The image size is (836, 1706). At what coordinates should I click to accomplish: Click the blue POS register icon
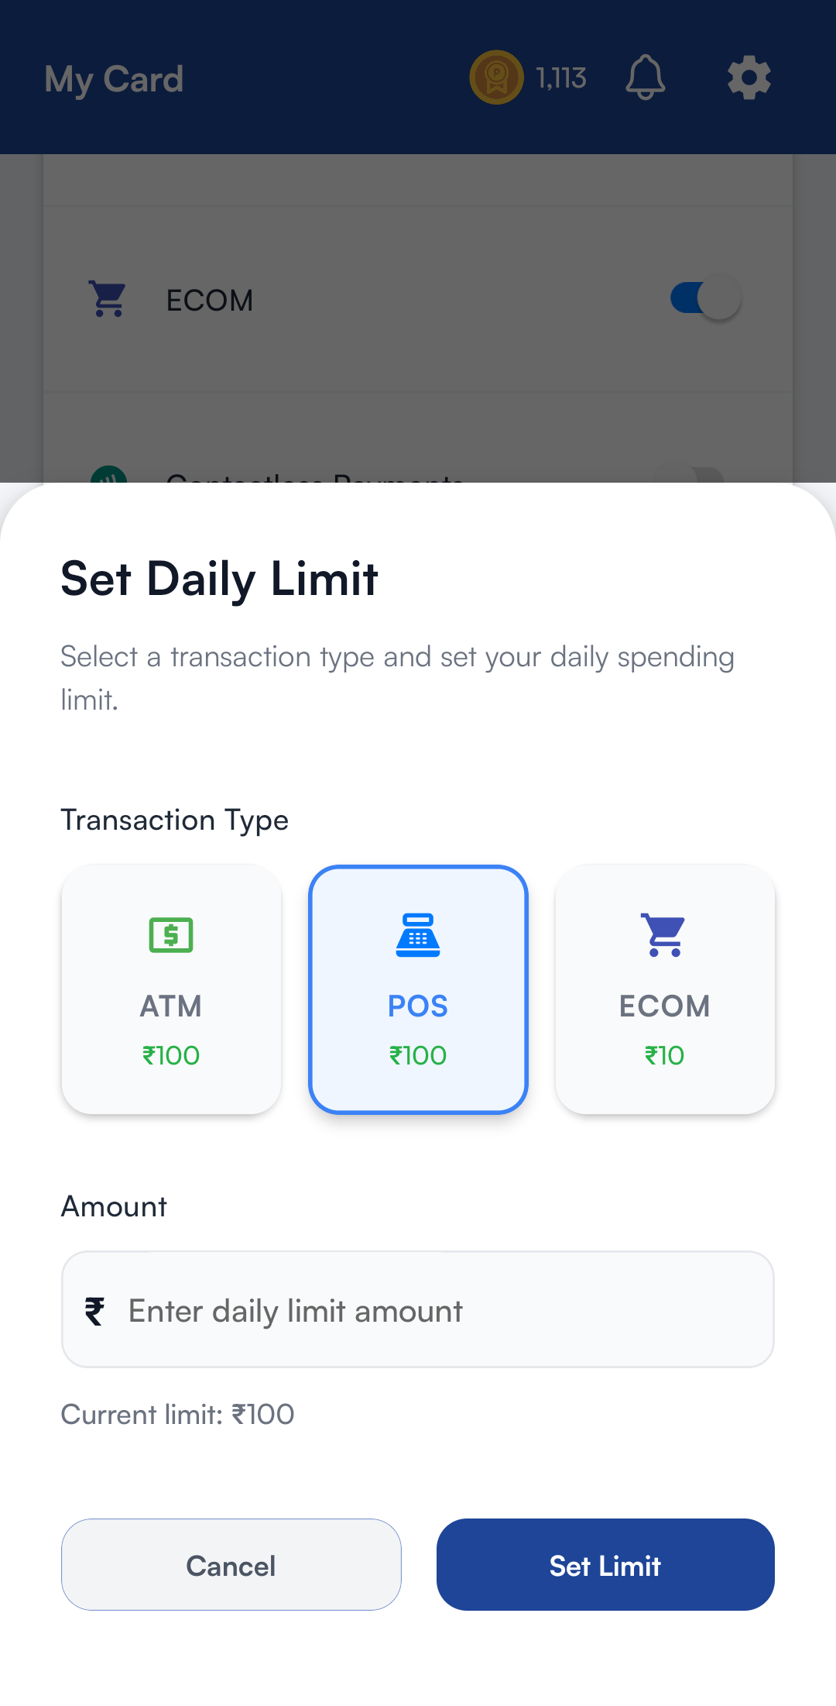click(418, 935)
